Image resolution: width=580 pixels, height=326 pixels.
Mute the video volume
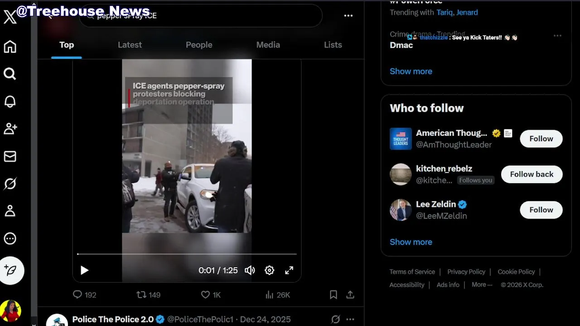point(250,270)
